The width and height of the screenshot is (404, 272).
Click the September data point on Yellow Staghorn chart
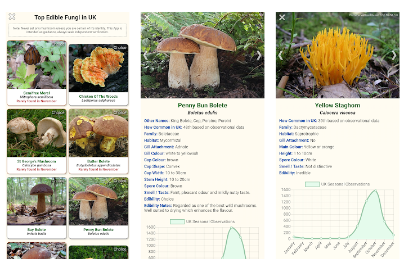(x=366, y=201)
